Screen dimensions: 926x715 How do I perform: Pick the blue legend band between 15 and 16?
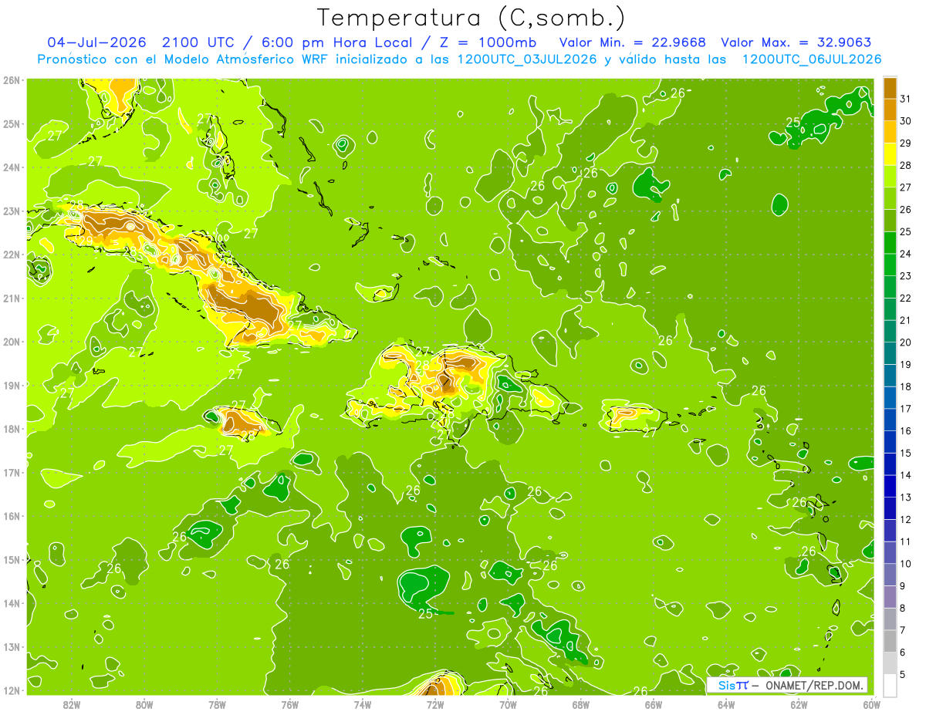tap(890, 442)
